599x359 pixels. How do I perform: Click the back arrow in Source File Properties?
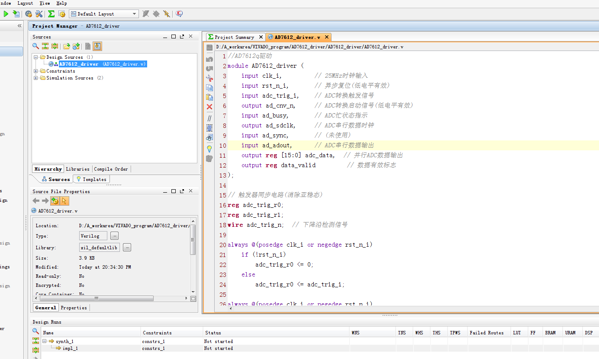coord(36,201)
